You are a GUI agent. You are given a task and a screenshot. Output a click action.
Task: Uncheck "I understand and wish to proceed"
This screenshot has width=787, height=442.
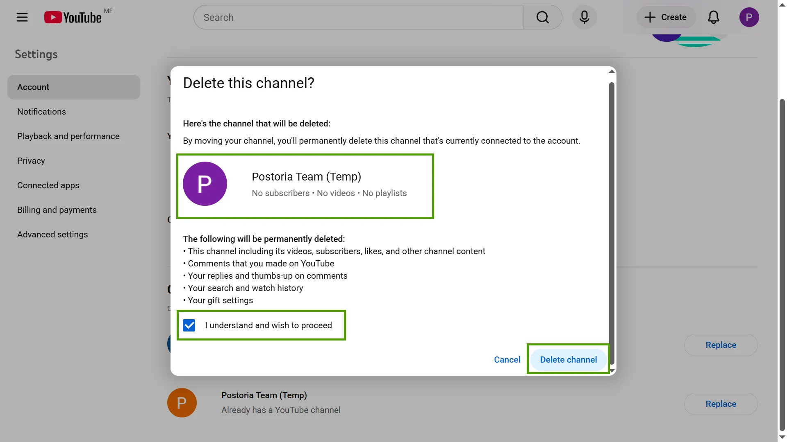189,325
